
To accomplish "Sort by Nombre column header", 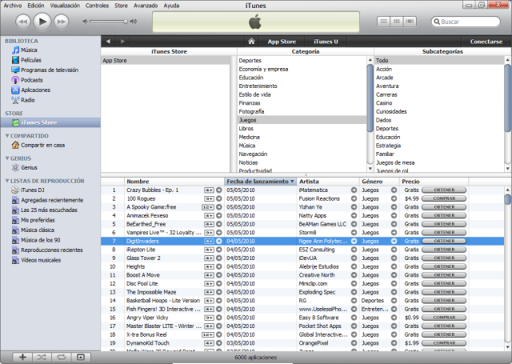I will coord(174,181).
